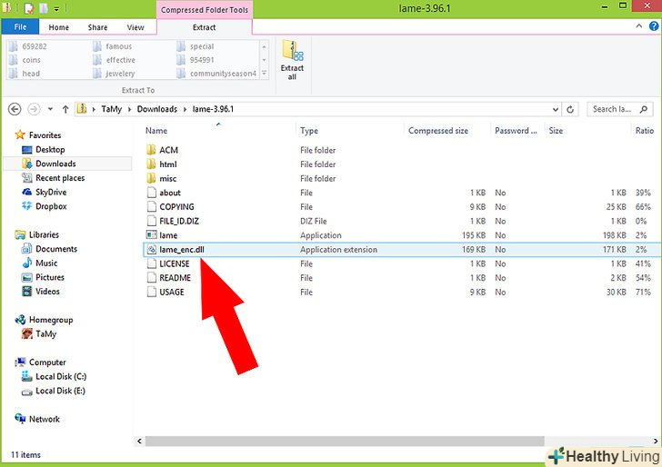Select Desktop in Favorites
The width and height of the screenshot is (662, 467).
(x=43, y=149)
